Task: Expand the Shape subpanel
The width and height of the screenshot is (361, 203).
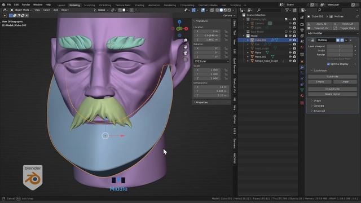Action: [317, 101]
